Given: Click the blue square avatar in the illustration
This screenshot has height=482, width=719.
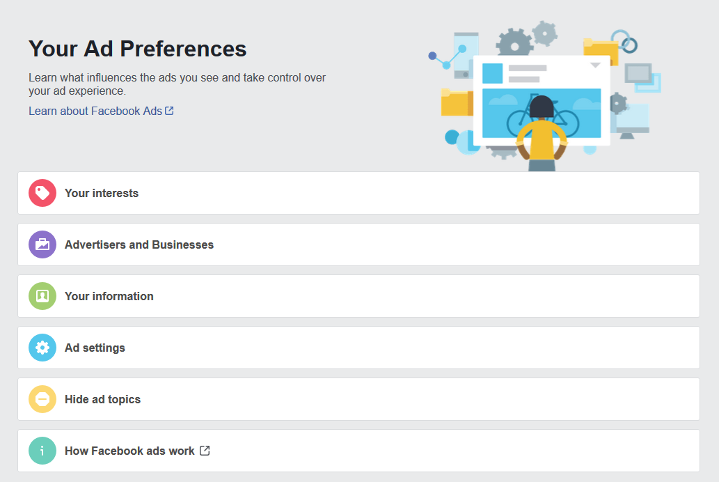Looking at the screenshot, I should click(x=493, y=73).
